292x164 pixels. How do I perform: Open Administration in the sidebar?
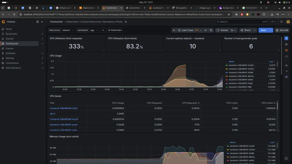[x=13, y=68]
